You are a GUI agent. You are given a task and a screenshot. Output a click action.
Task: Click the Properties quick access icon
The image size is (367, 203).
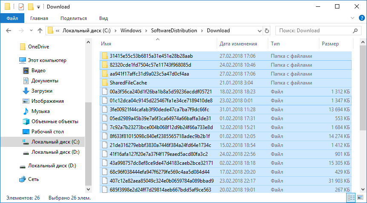(x=21, y=7)
